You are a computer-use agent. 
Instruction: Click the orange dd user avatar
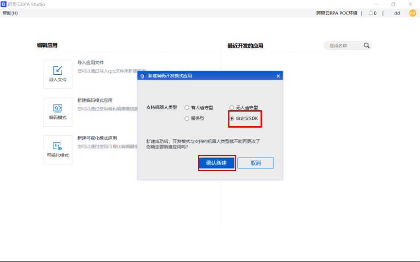[x=413, y=13]
